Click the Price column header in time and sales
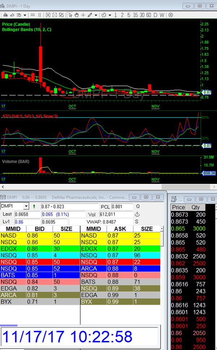This screenshot has width=217, height=350. coord(178,207)
